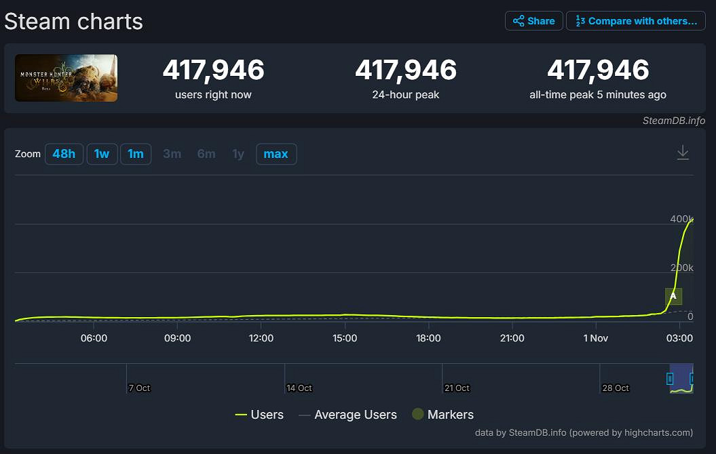Image resolution: width=716 pixels, height=454 pixels.
Task: Click marker A on the chart
Action: [673, 296]
